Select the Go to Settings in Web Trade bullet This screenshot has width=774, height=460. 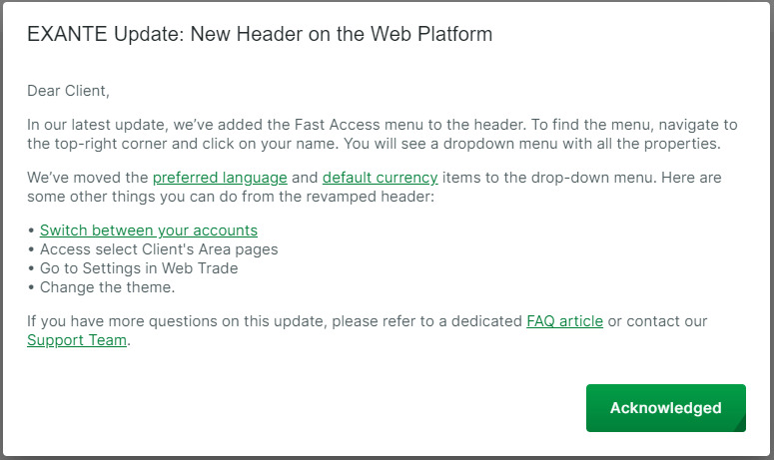[x=139, y=268]
